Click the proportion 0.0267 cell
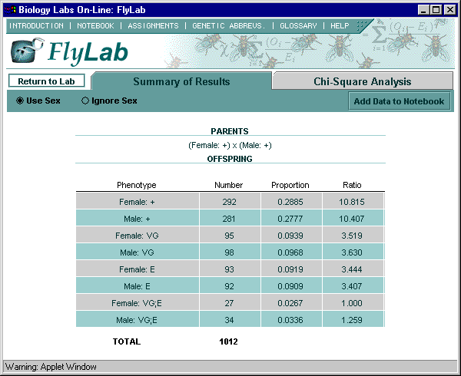Screen dimensions: 461x376 pos(291,303)
